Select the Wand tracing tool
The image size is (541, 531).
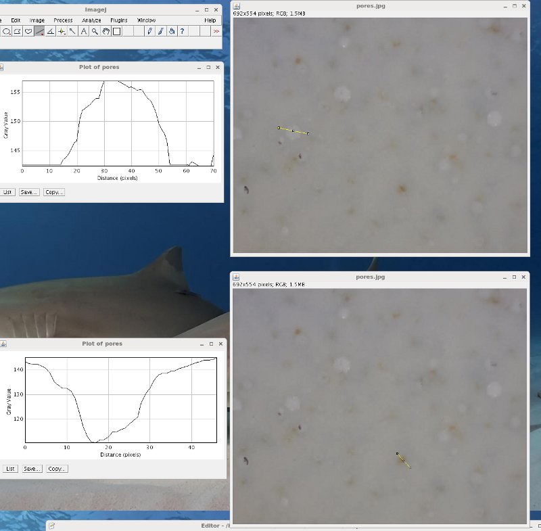[x=72, y=31]
